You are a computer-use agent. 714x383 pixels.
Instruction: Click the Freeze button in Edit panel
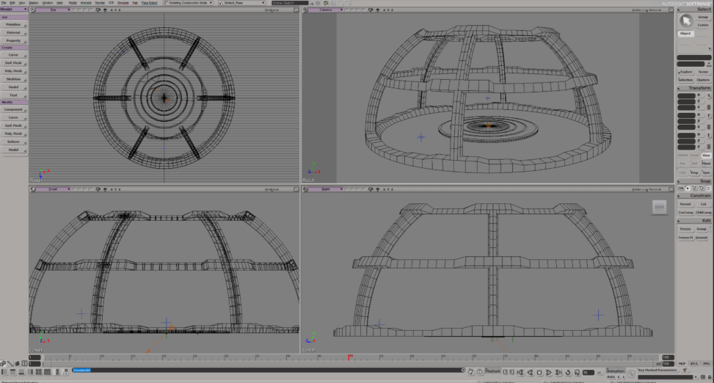tap(685, 229)
